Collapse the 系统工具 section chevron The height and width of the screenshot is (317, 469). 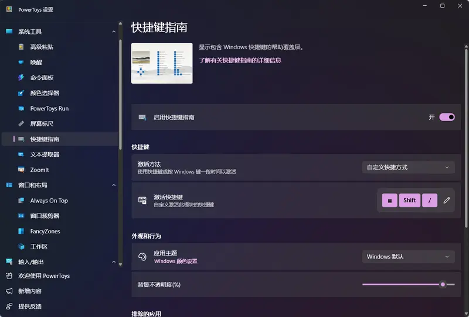pyautogui.click(x=114, y=32)
